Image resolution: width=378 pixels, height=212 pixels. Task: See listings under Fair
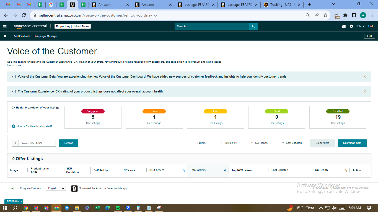[216, 123]
